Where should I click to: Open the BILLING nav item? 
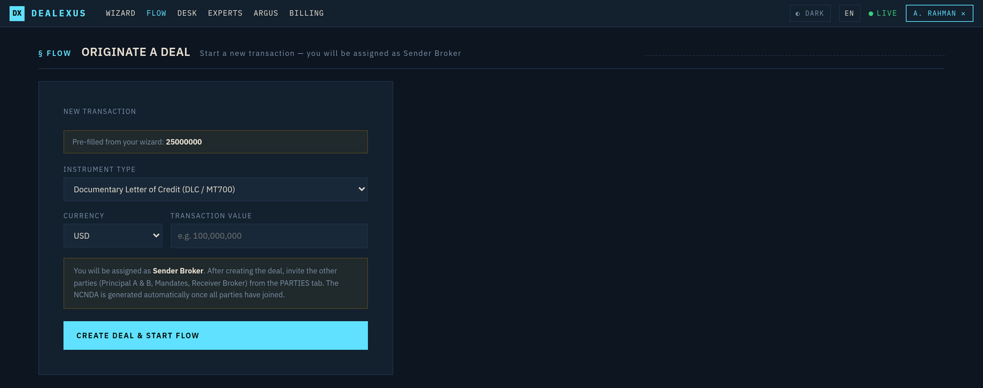(307, 13)
